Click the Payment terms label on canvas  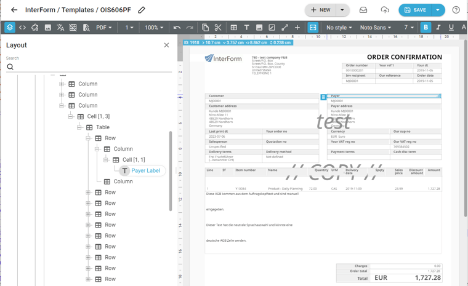pyautogui.click(x=342, y=152)
